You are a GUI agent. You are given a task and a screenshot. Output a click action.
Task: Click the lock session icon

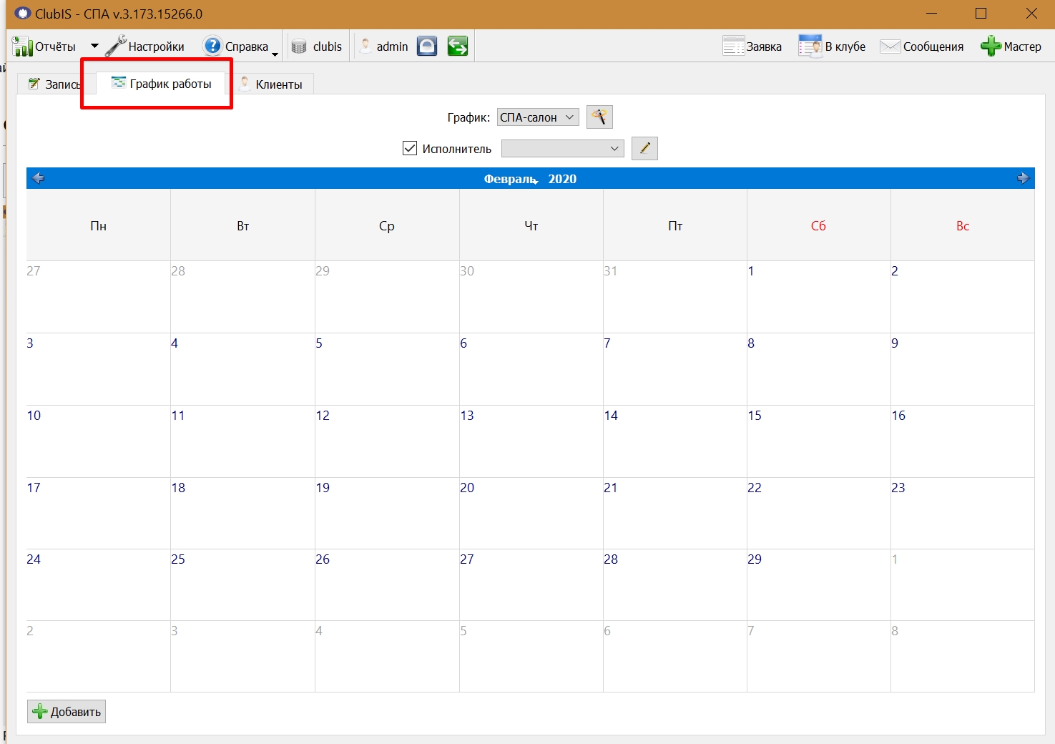[x=427, y=46]
